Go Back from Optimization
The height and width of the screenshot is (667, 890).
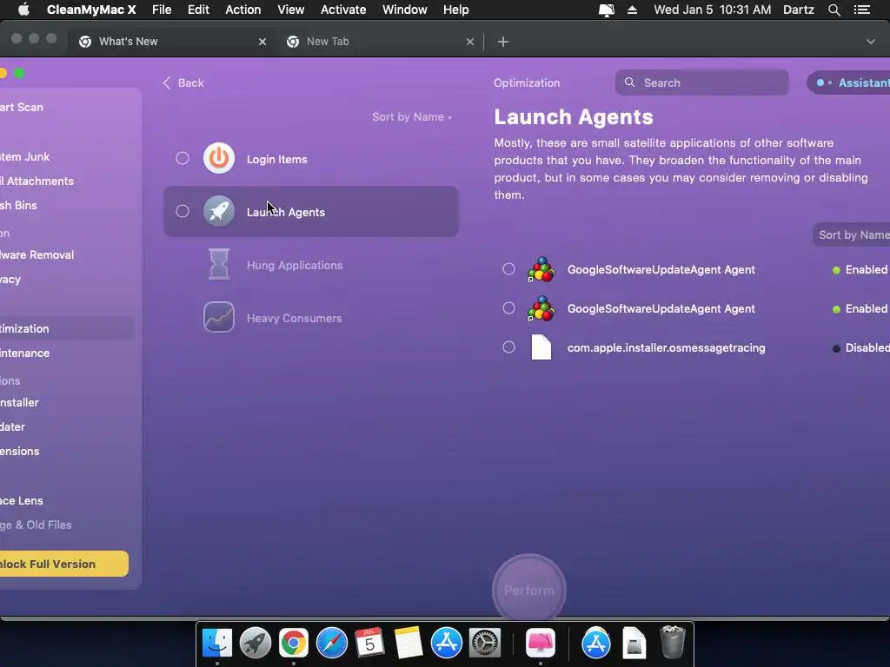point(183,83)
